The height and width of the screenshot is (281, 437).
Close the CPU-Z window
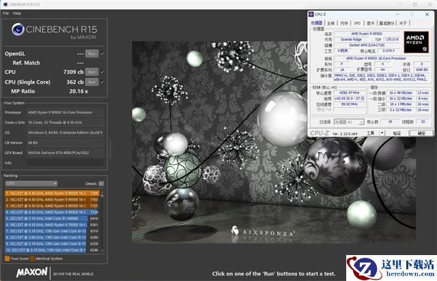click(x=427, y=14)
